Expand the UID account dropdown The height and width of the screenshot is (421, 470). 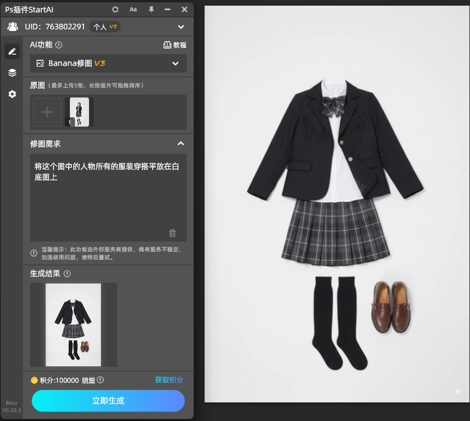coord(181,26)
